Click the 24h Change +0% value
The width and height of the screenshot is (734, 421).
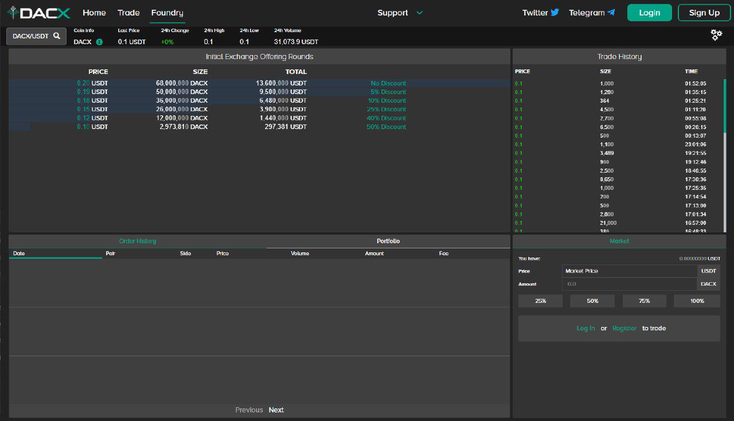[167, 42]
